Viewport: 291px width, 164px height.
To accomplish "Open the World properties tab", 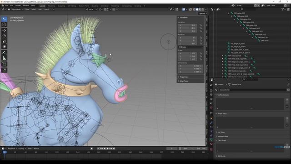I will [x=211, y=108].
